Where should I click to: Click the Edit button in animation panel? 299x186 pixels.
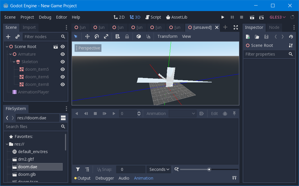214,114
